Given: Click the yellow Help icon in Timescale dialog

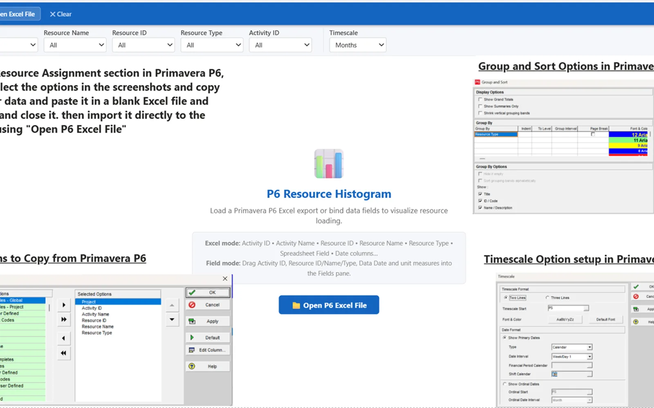Looking at the screenshot, I should point(636,322).
